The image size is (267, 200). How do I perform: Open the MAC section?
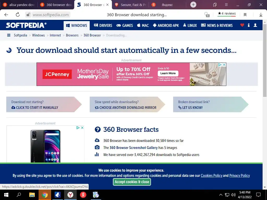[143, 26]
